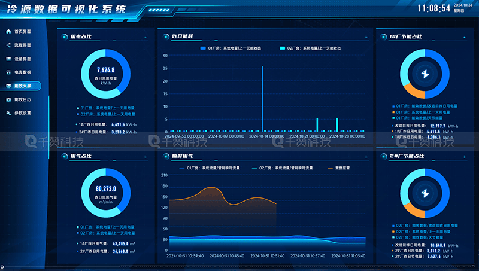The height and width of the screenshot is (271, 479).
Task: Open the 电表数据 meter icon
Action: (8, 72)
